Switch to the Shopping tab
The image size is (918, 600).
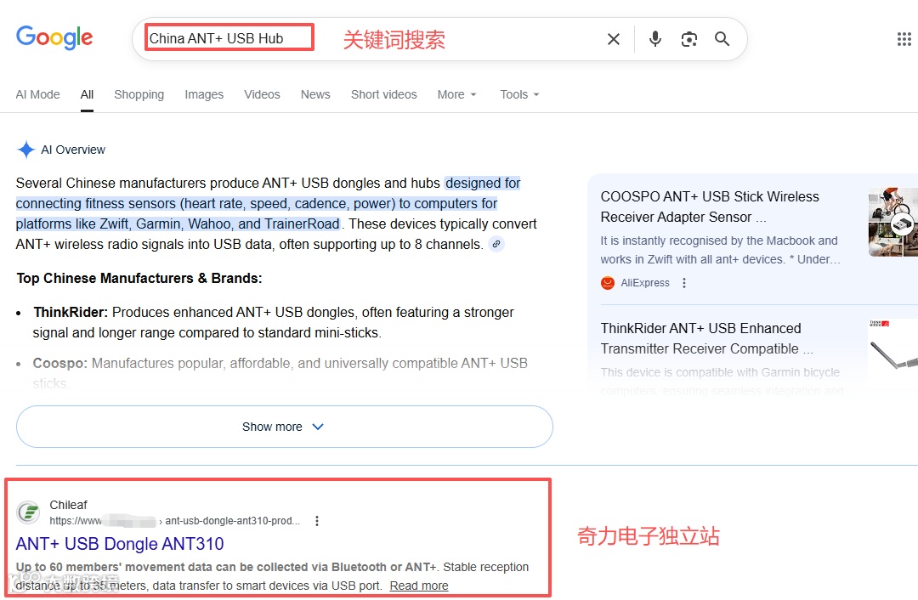(x=139, y=94)
